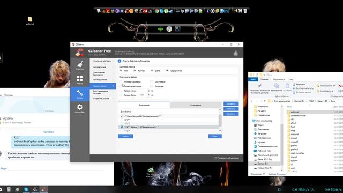Open the Копировать в dropdown in Explorer

(x=326, y=91)
